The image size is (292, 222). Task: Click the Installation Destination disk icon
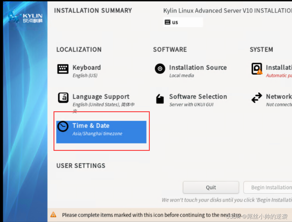coord(257,69)
